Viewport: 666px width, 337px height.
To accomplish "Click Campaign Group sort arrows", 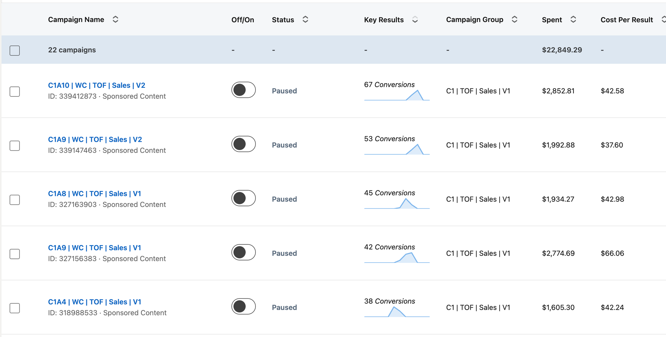I will (514, 20).
